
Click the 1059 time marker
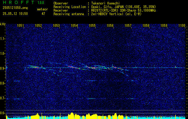coord(164,25)
